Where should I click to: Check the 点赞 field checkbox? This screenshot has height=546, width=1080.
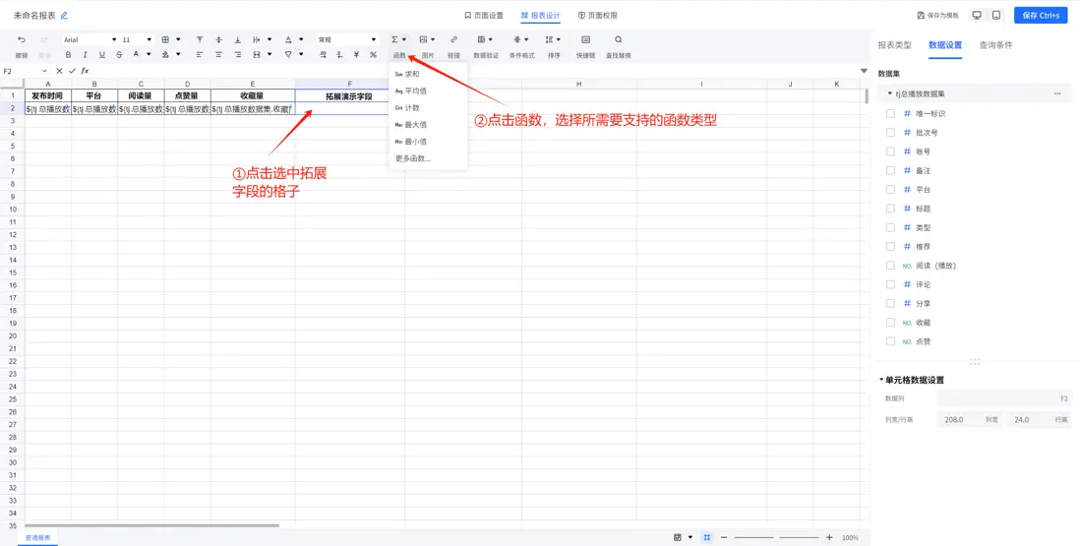890,341
